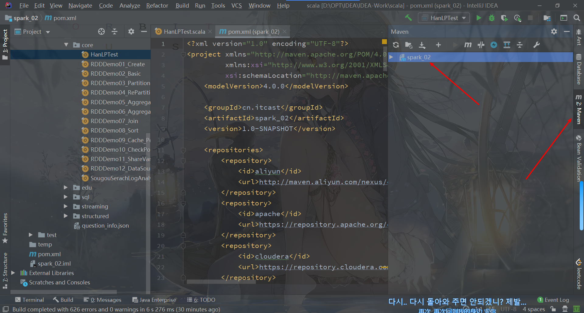This screenshot has width=584, height=313.
Task: Start debugging with the bug icon
Action: click(492, 18)
